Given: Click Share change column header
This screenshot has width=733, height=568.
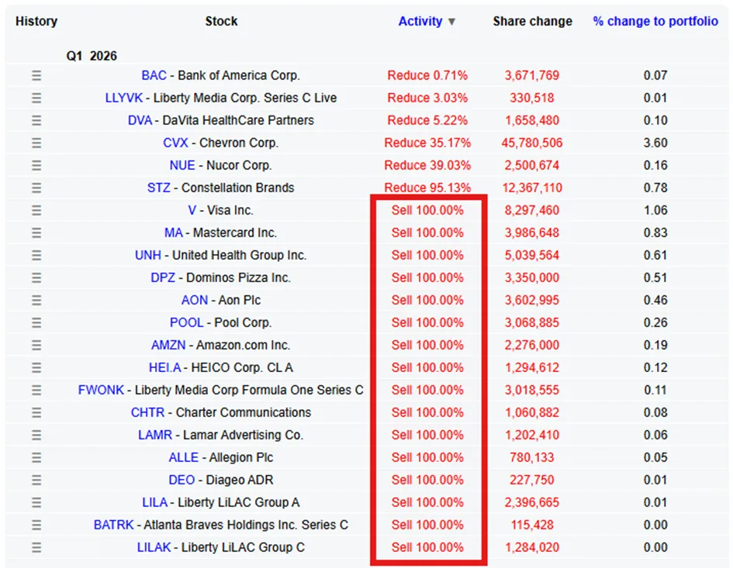Looking at the screenshot, I should [x=532, y=22].
